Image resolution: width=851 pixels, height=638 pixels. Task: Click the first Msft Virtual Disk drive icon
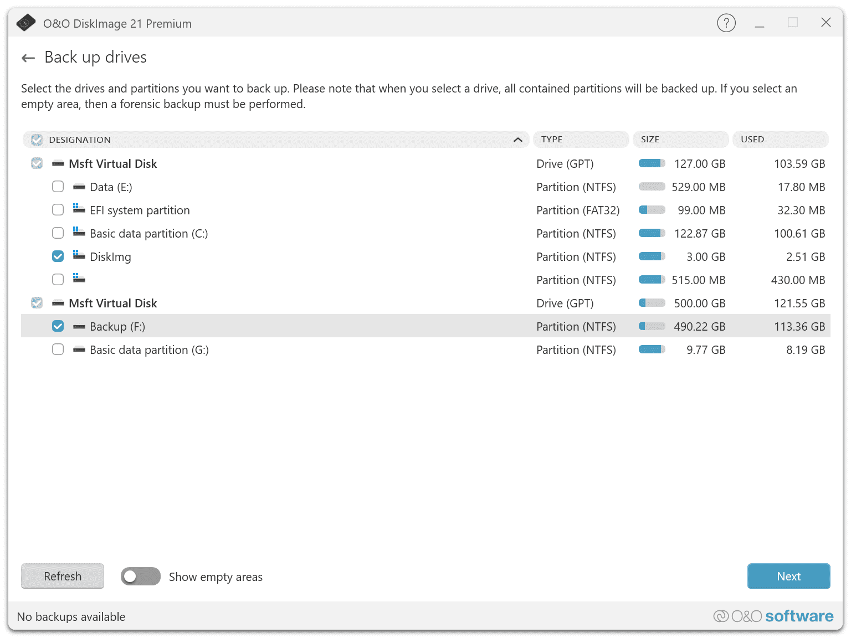(58, 164)
